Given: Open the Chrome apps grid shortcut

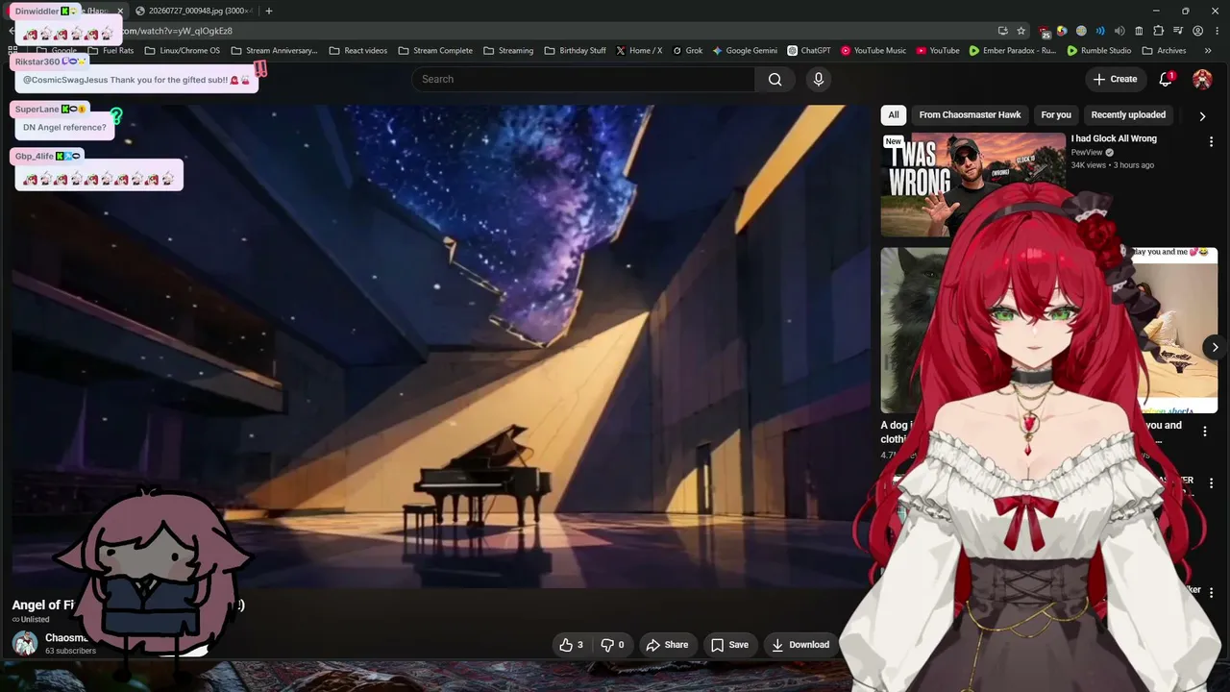Looking at the screenshot, I should tap(12, 50).
